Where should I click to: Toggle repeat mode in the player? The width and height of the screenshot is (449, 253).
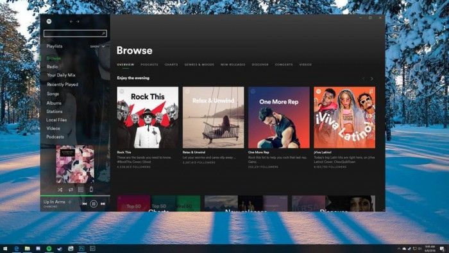pyautogui.click(x=71, y=189)
